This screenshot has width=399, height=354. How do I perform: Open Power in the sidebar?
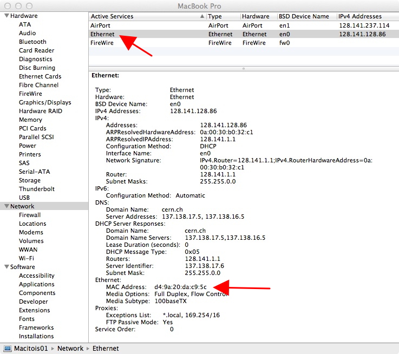(28, 146)
